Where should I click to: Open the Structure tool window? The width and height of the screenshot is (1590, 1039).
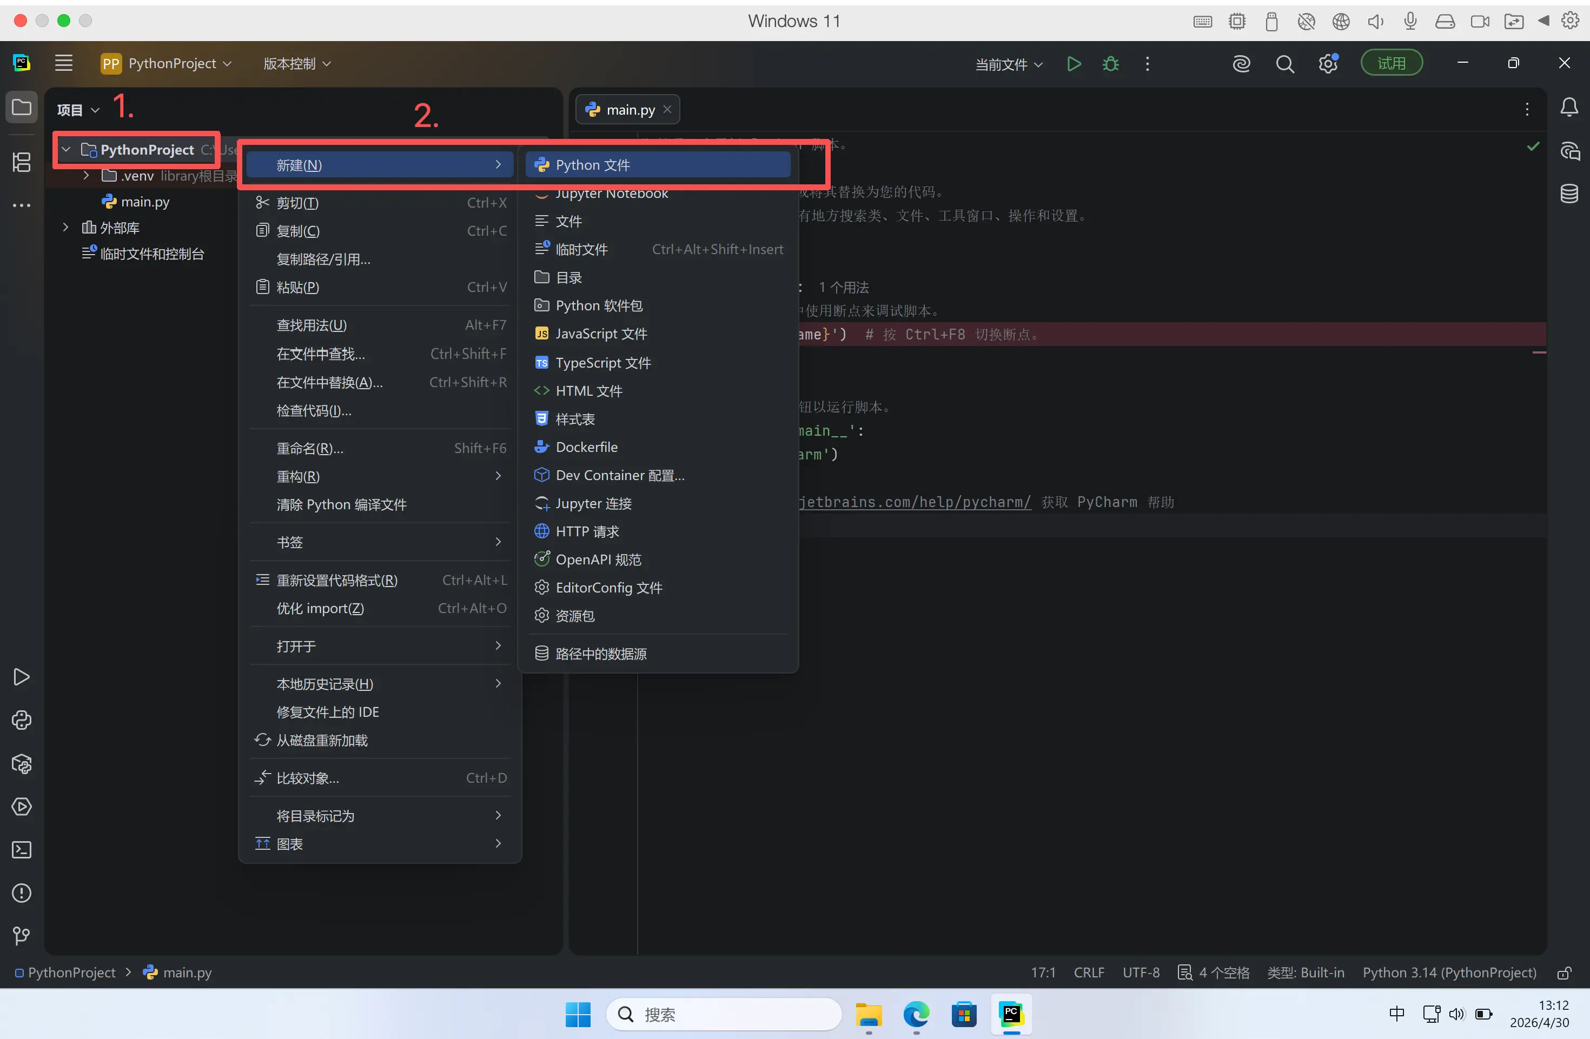coord(22,162)
